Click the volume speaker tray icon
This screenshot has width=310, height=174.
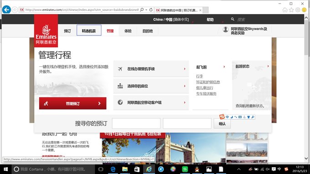point(268,169)
